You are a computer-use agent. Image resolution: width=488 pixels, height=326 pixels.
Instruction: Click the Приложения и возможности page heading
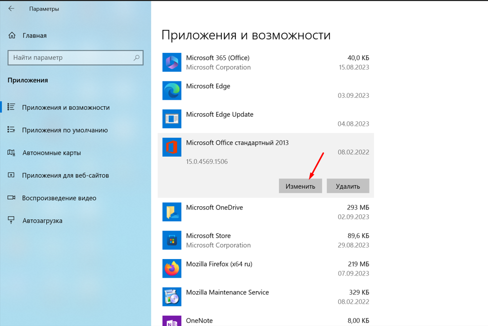(246, 35)
